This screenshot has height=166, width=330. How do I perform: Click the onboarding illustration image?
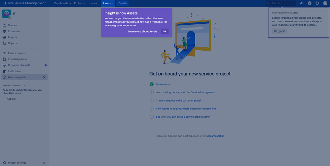(x=189, y=39)
